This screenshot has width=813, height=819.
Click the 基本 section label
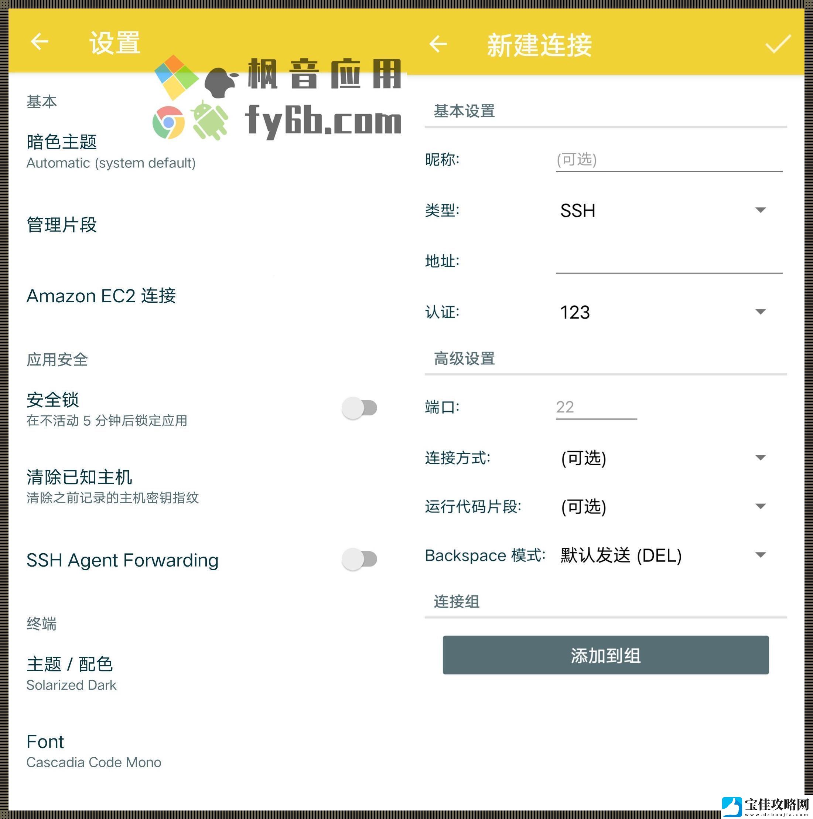coord(41,102)
